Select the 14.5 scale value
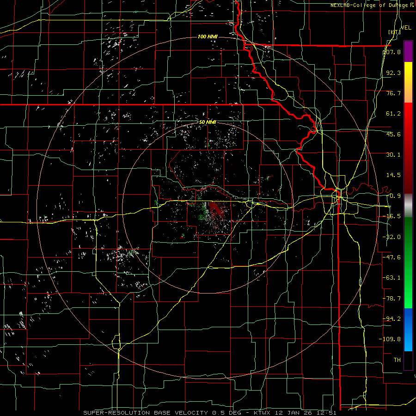 pyautogui.click(x=393, y=175)
